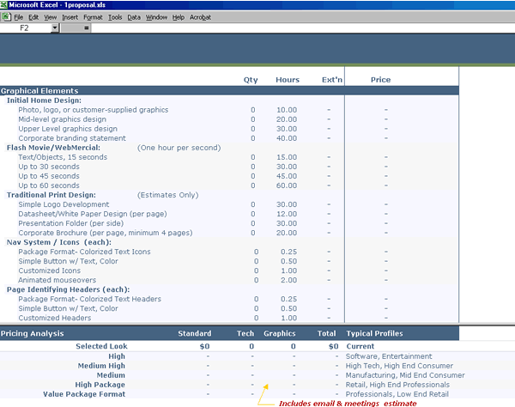Select the One hour per second note

pyautogui.click(x=179, y=148)
